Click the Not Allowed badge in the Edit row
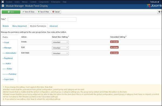The width and height of the screenshot is (162, 106). pos(114,47)
